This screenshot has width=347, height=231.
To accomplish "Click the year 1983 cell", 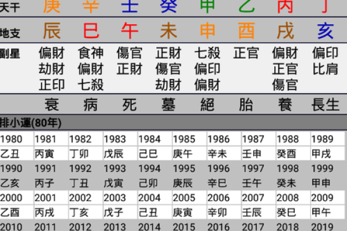I will (x=120, y=139).
